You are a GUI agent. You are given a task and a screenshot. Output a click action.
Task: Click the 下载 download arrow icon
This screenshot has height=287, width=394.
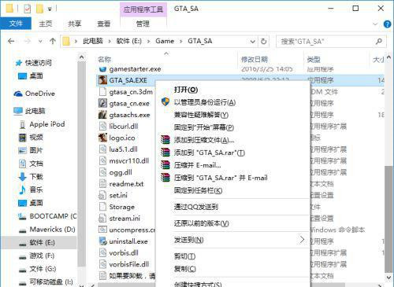point(23,177)
